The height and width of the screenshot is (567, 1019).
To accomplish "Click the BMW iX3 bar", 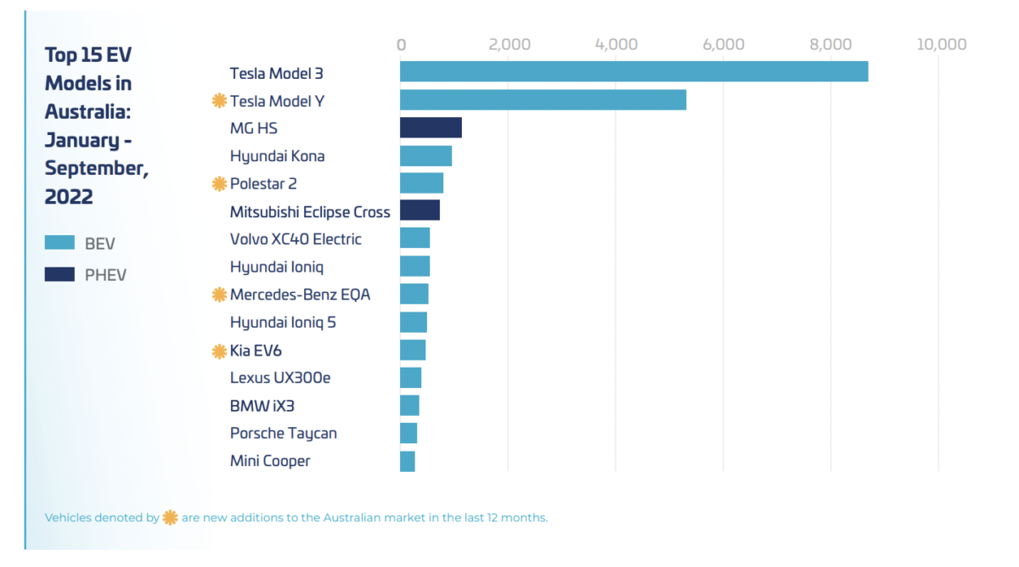I will 410,405.
